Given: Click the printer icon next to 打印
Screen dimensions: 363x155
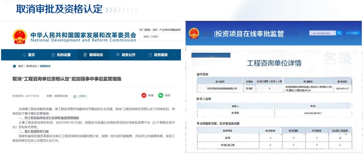Looking at the screenshot, I should click(x=75, y=96).
